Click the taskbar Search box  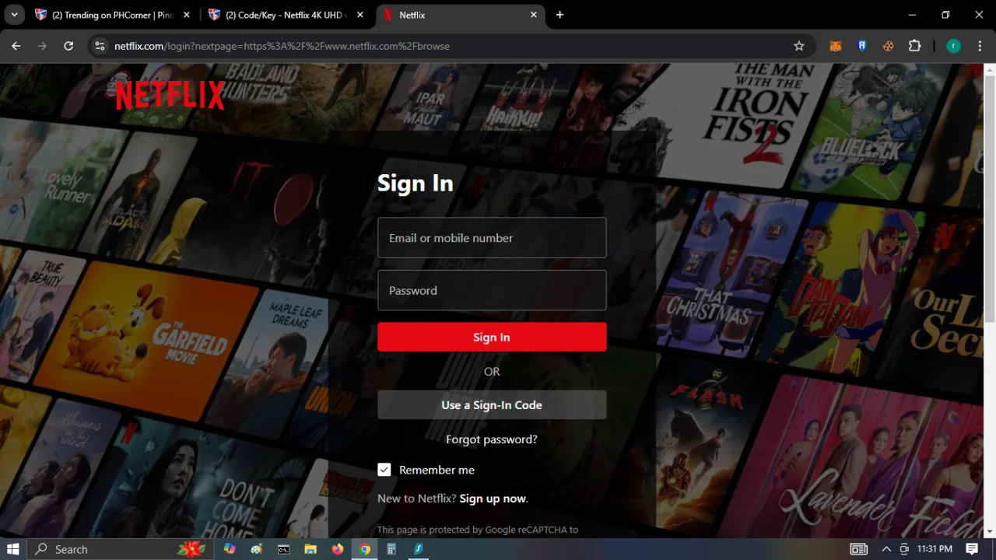119,549
